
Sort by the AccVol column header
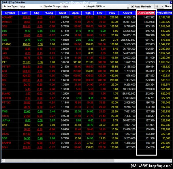coord(127,13)
